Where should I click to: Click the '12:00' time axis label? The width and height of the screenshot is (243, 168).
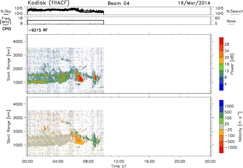pyautogui.click(x=119, y=162)
